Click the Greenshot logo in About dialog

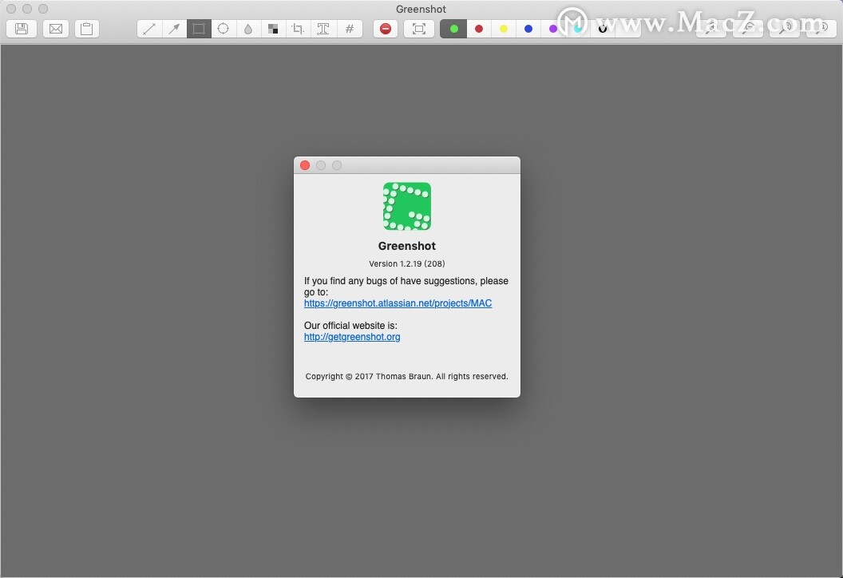point(407,206)
